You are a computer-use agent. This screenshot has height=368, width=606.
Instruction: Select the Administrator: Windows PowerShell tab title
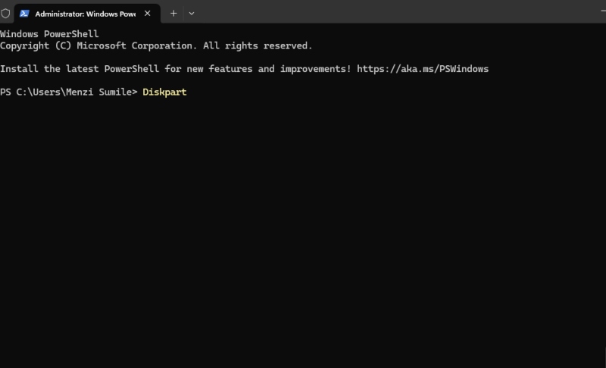click(x=85, y=14)
